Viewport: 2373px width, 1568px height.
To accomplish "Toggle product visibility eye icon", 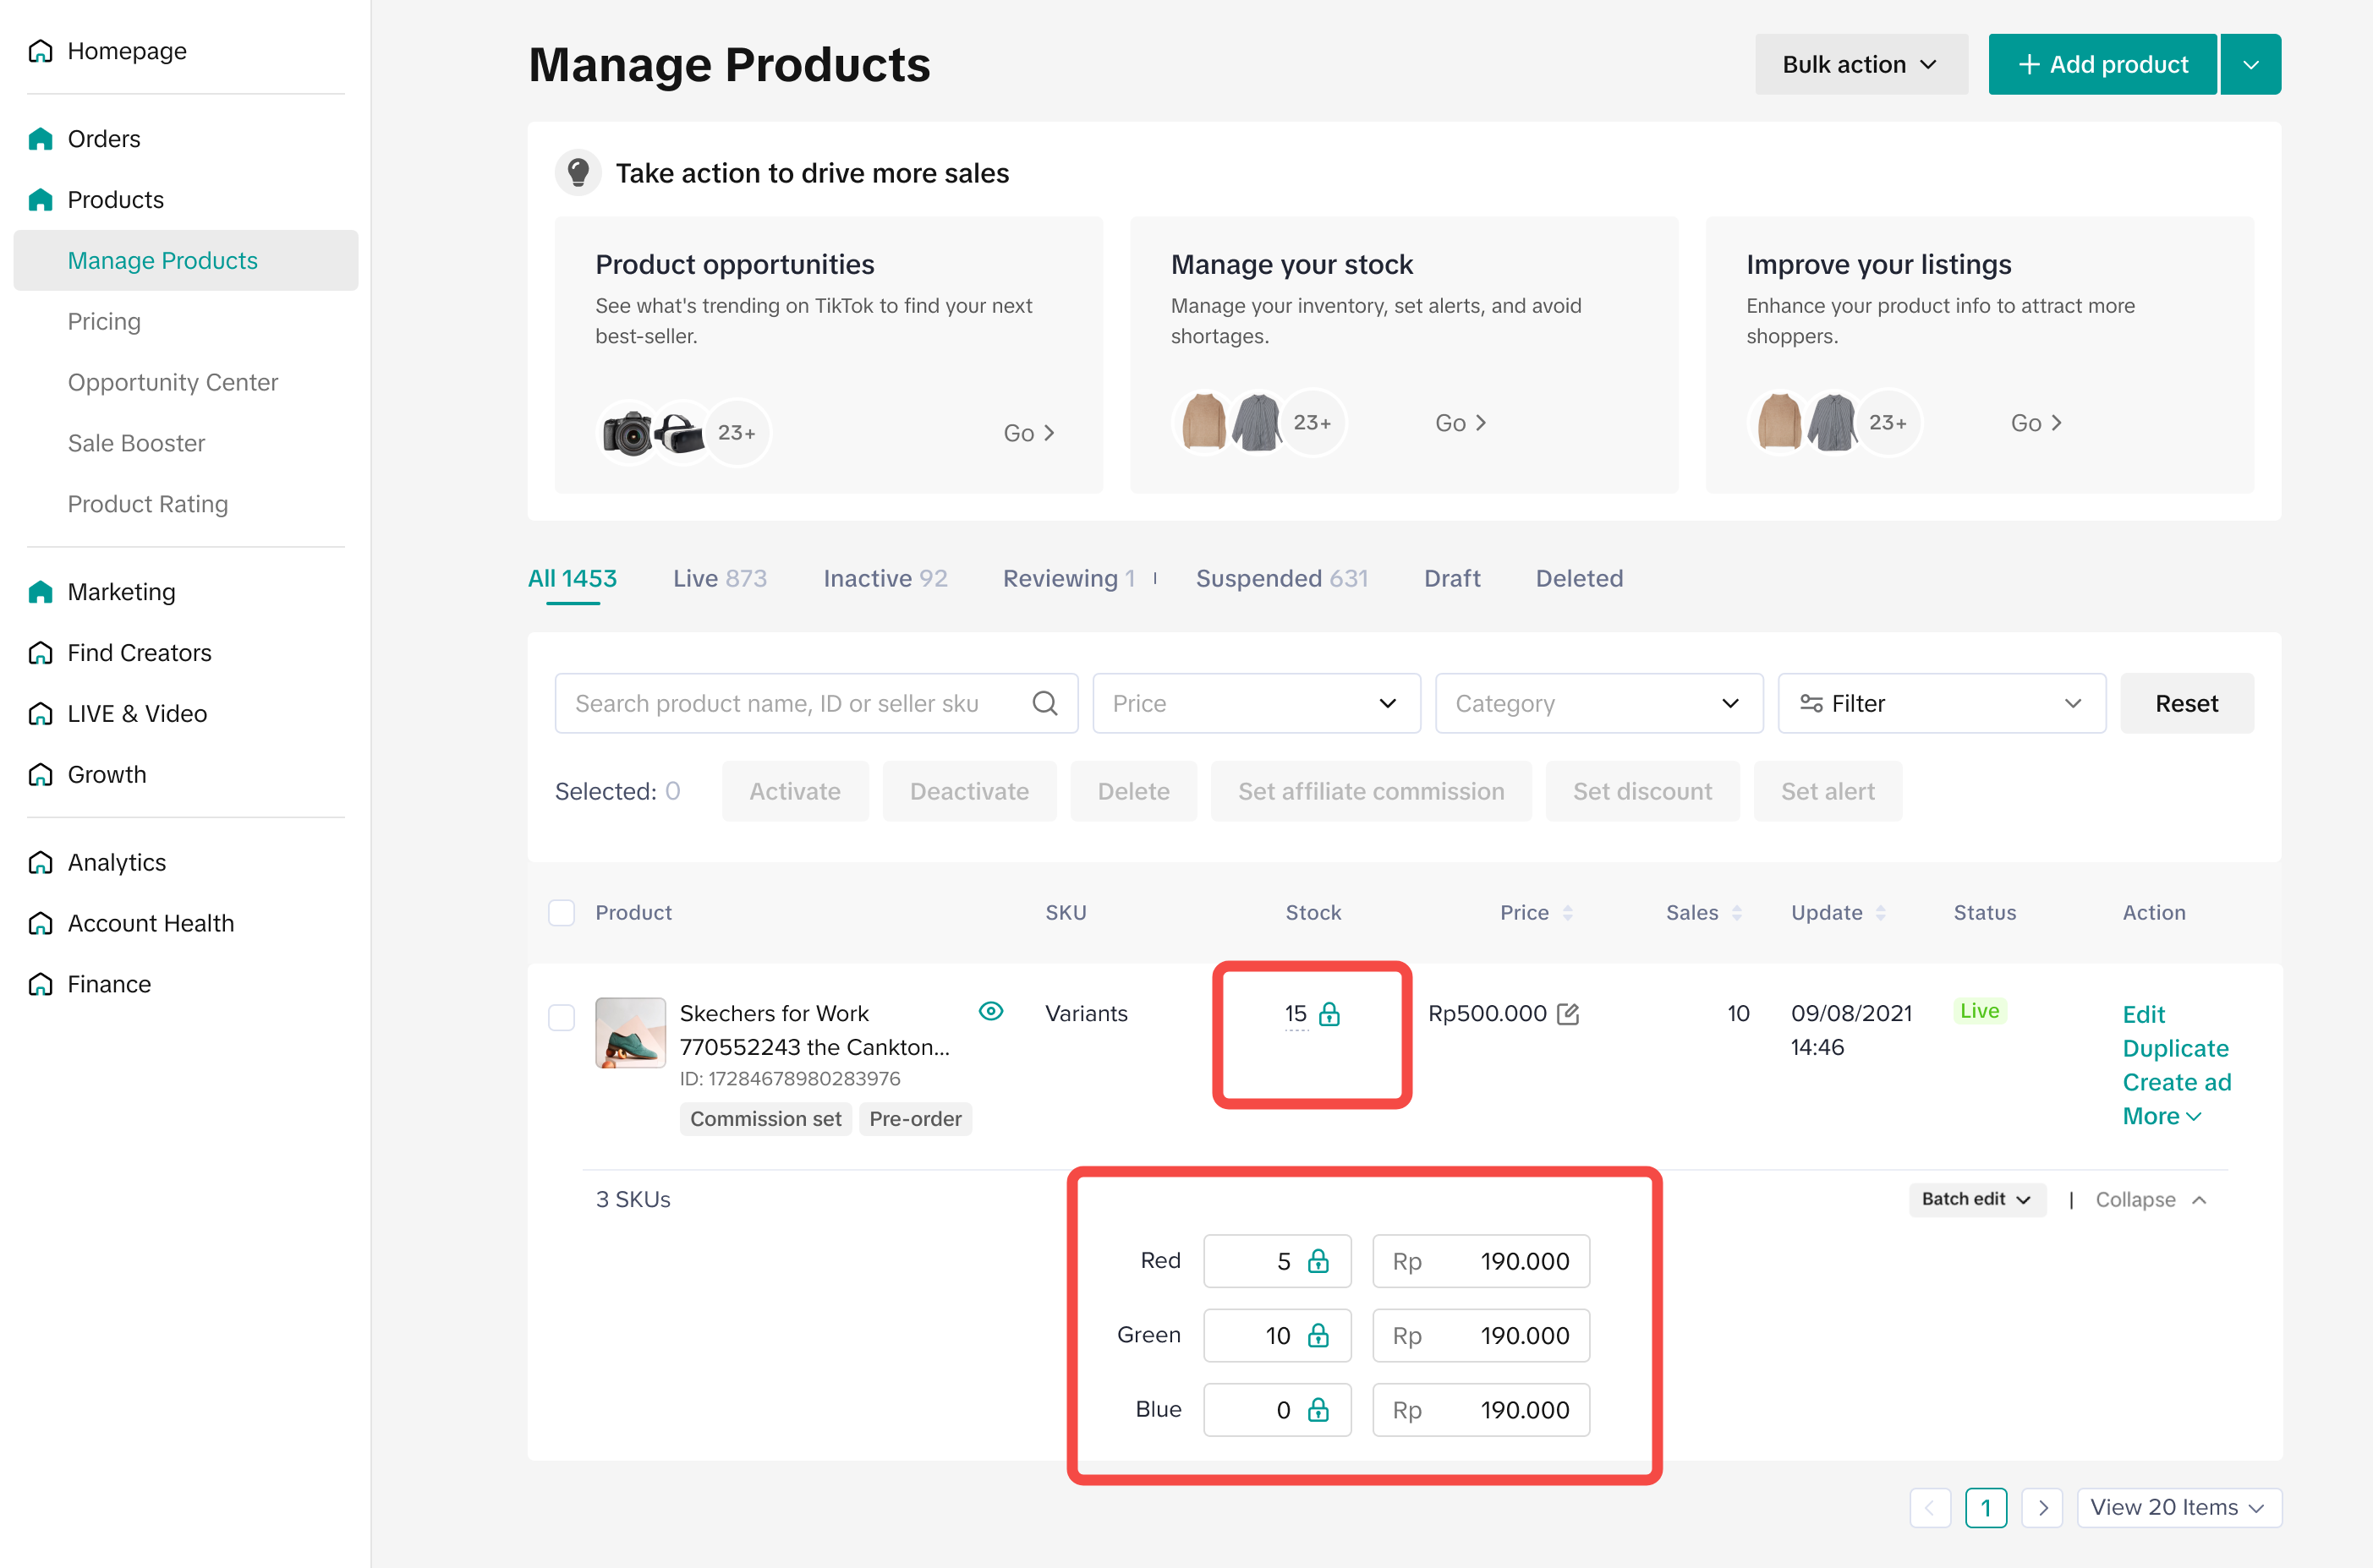I will point(990,1011).
